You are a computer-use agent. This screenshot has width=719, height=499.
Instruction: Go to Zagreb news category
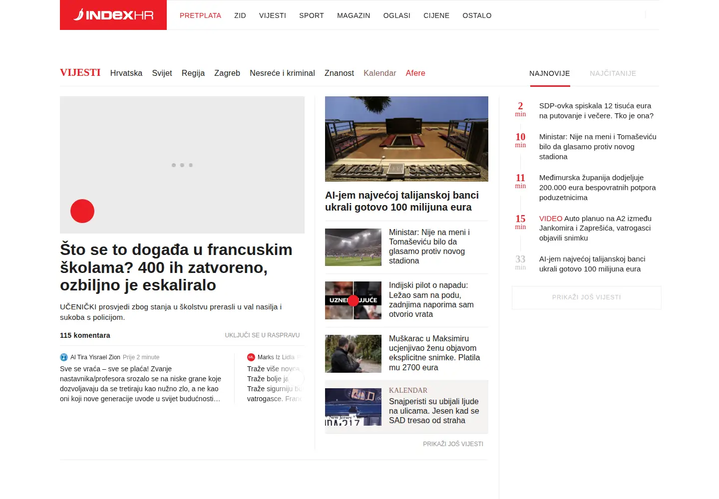tap(227, 73)
